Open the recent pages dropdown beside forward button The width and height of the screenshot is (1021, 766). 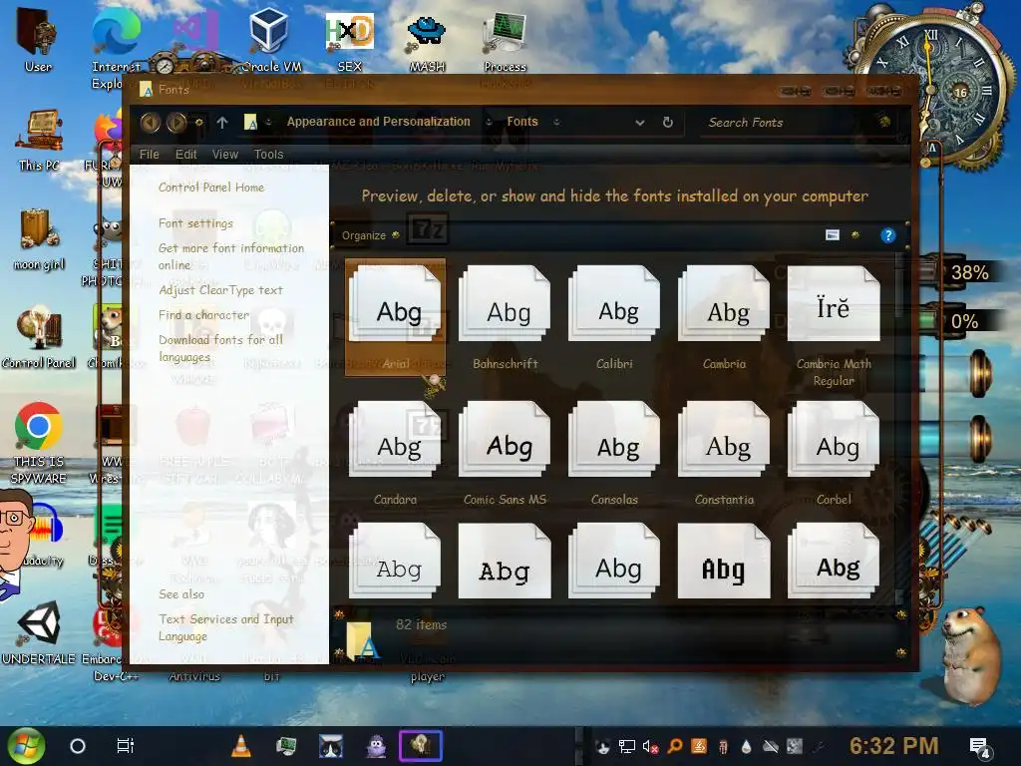[x=199, y=122]
